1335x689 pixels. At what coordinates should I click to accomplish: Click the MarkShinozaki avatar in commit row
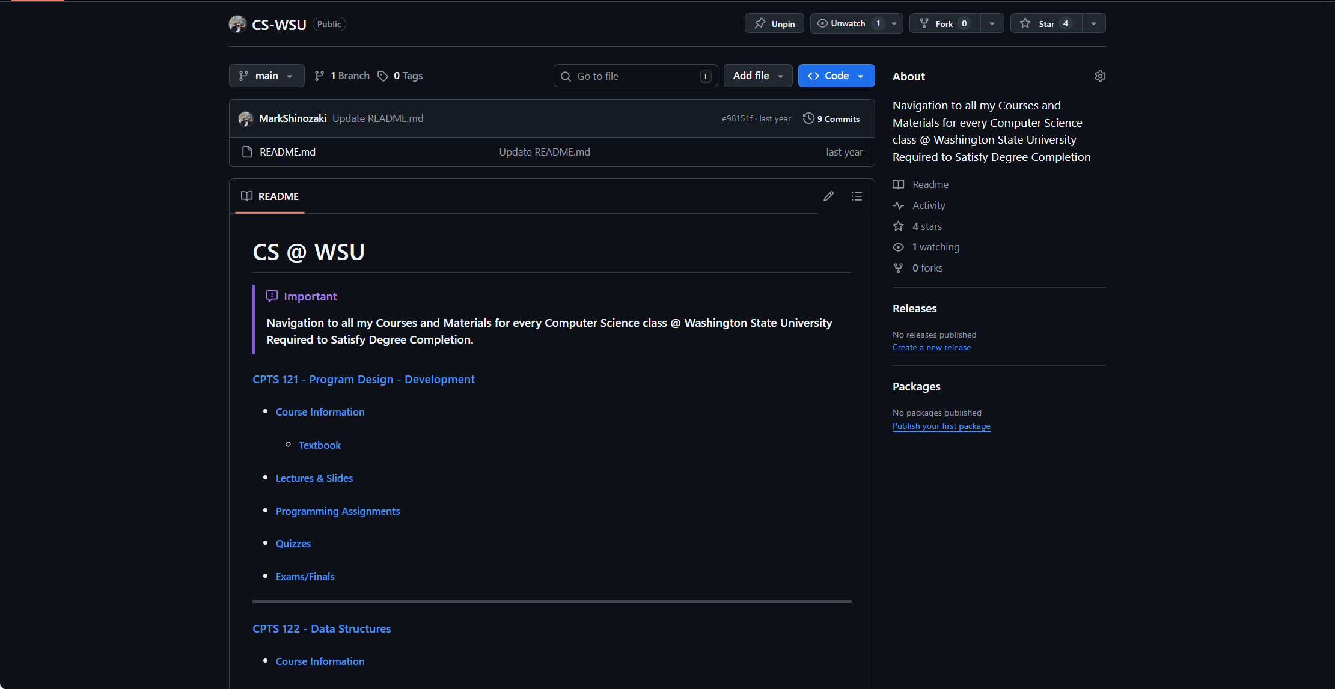[x=246, y=118]
